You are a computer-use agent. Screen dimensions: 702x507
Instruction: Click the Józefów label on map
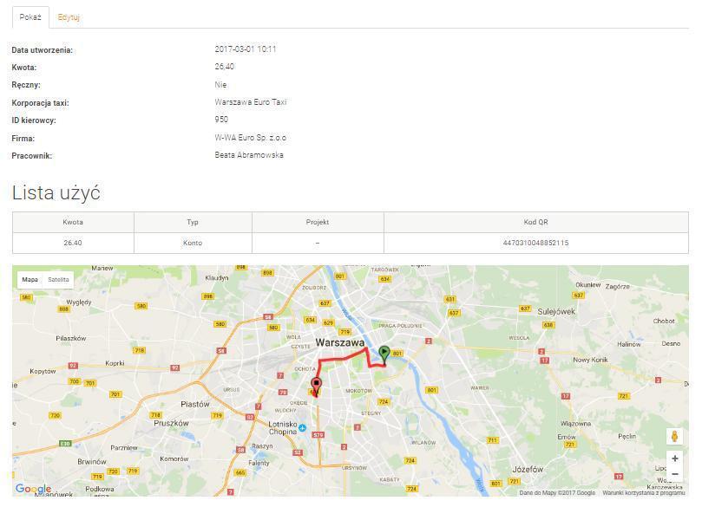click(x=528, y=470)
